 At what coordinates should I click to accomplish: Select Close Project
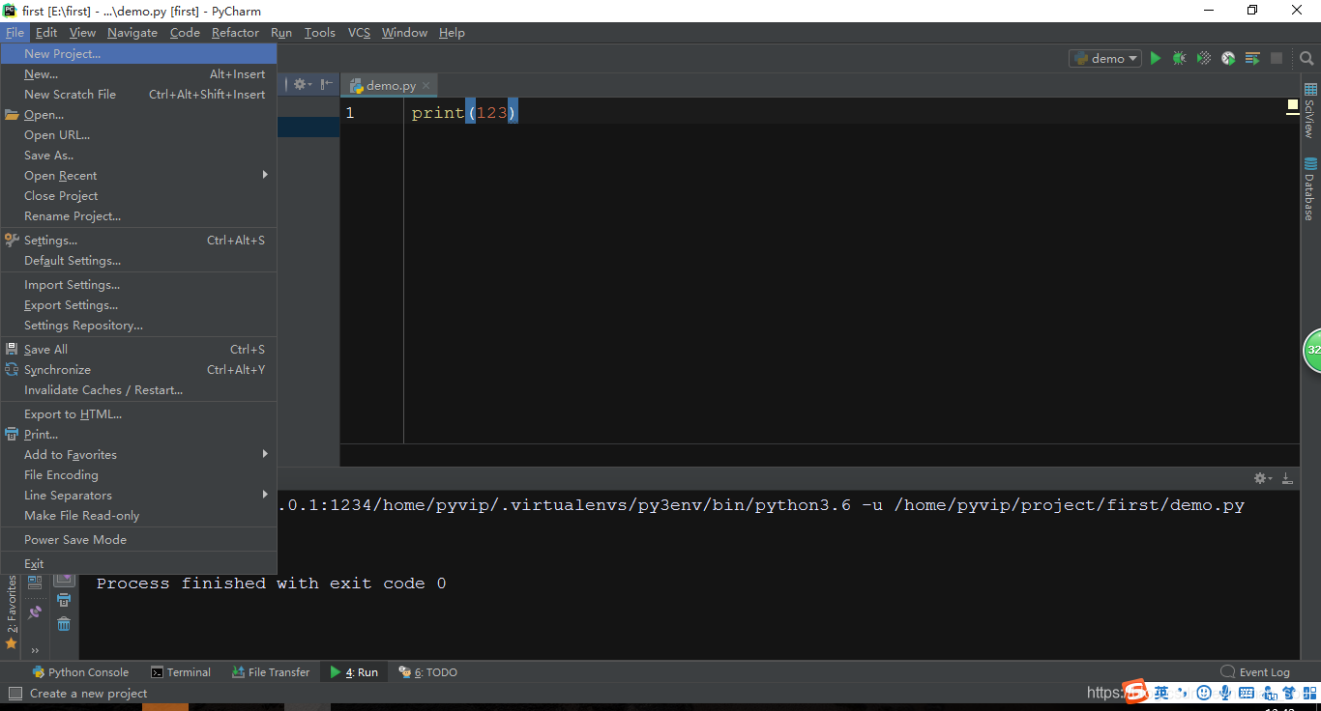tap(139, 195)
